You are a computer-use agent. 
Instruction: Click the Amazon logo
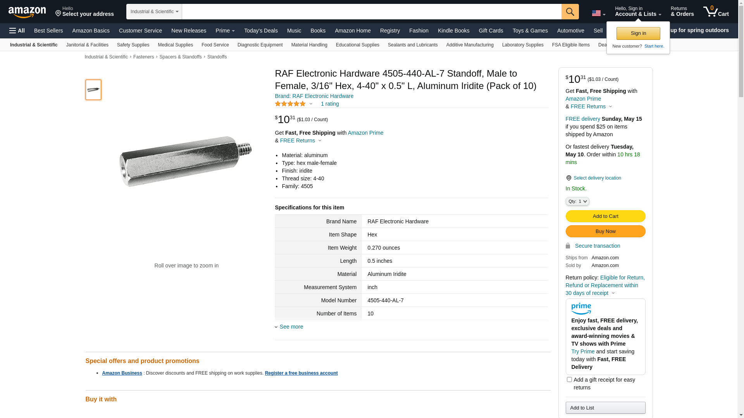(27, 12)
